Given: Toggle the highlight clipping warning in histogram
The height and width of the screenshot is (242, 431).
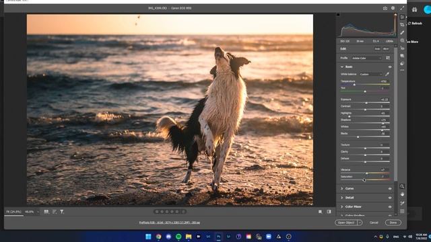Looking at the screenshot, I should tap(395, 15).
